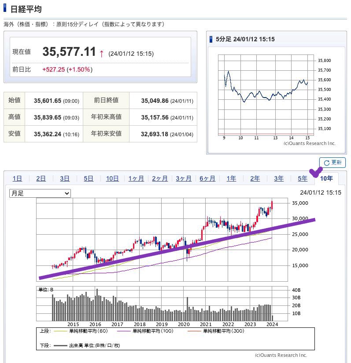Click the 日経平均 page heading
351x363 pixels.
[26, 9]
